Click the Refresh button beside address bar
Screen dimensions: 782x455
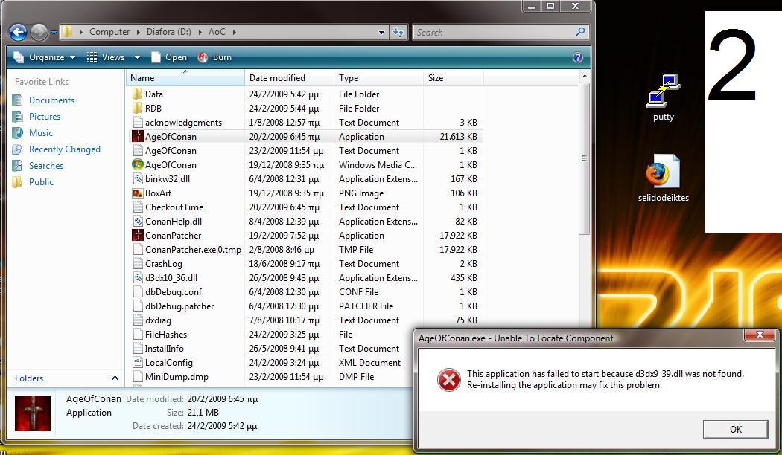click(x=398, y=33)
